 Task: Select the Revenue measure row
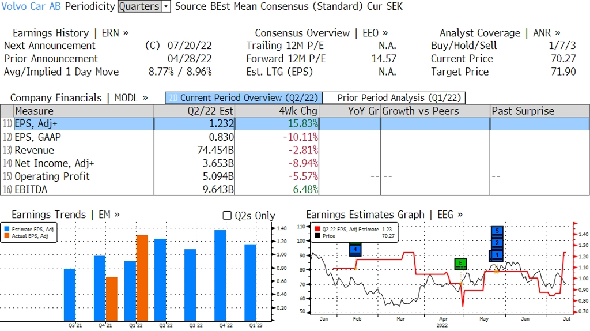tap(295, 150)
